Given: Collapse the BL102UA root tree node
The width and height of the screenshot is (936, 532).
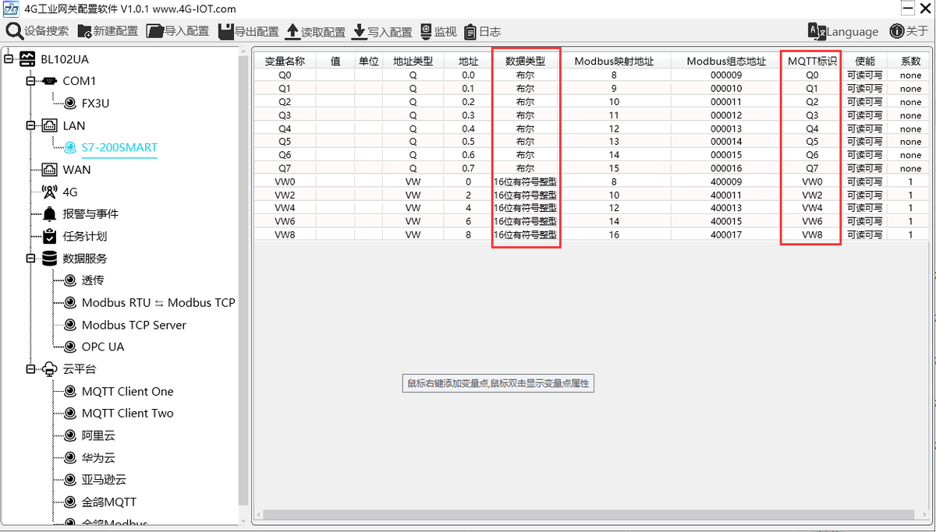Looking at the screenshot, I should [x=9, y=59].
